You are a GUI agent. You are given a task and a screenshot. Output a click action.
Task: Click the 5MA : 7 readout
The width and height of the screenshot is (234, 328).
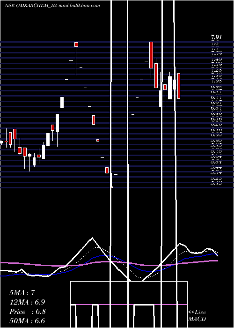click(x=22, y=293)
